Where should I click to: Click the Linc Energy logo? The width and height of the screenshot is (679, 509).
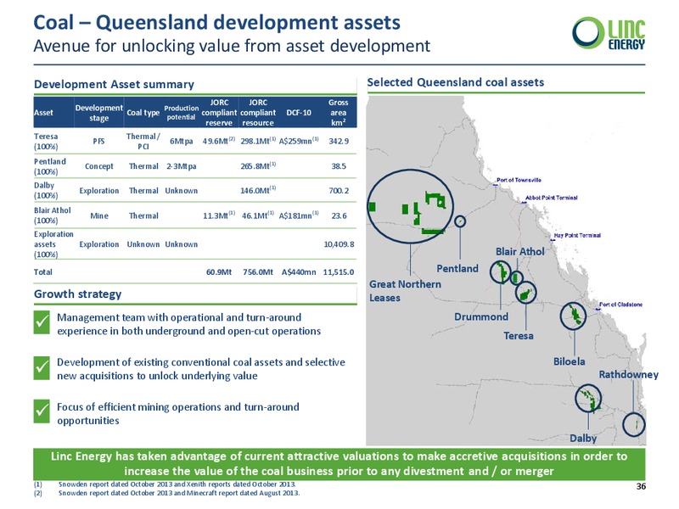pyautogui.click(x=609, y=33)
